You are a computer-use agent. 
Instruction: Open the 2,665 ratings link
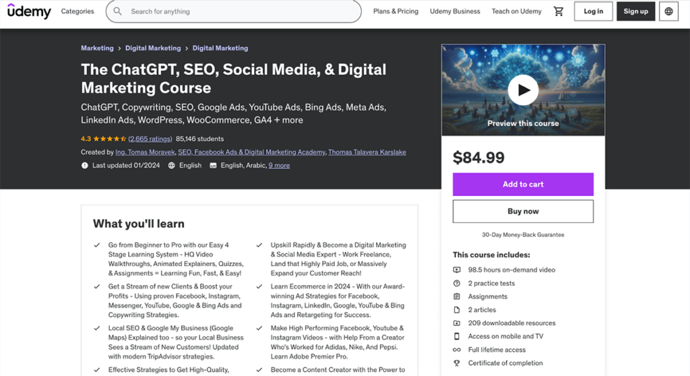pyautogui.click(x=150, y=139)
